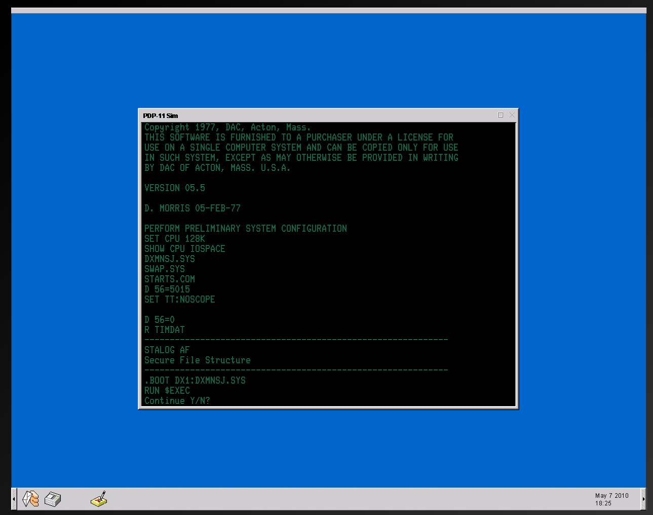
Task: Click the 18:25 clock in taskbar
Action: click(x=603, y=503)
